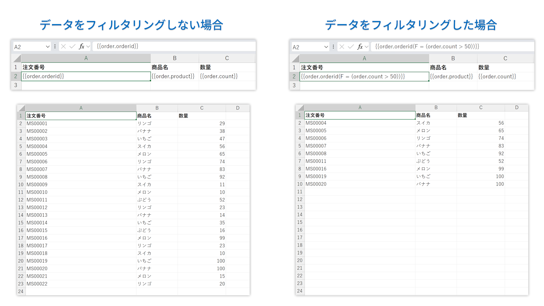
Task: Select 商品名 header cell in bottom-left sheet
Action: tap(157, 116)
